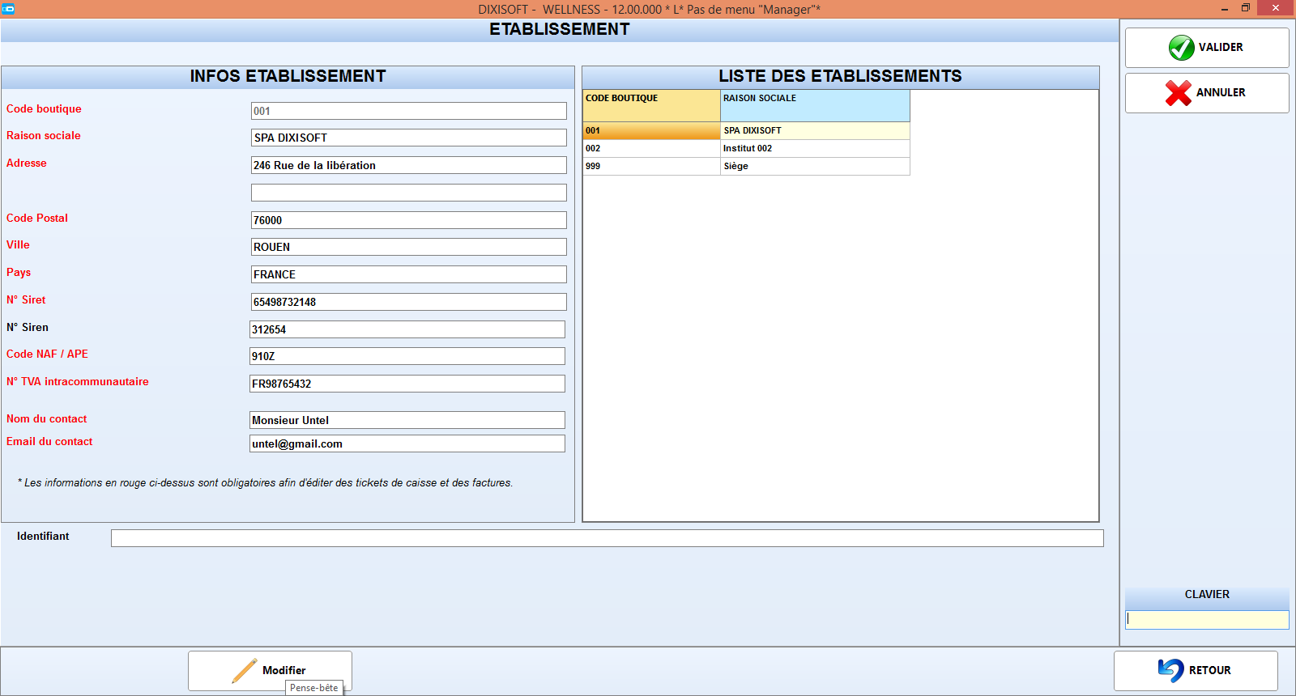Click the green checkmark Valider icon
Viewport: 1296px width, 696px height.
(x=1181, y=48)
